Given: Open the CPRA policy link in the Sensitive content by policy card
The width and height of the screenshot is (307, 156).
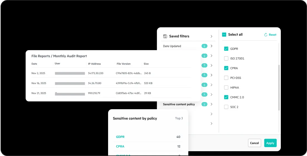Looking at the screenshot, I should [x=120, y=147].
